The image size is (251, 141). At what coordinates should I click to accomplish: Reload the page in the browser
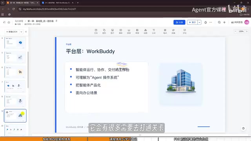14,9
